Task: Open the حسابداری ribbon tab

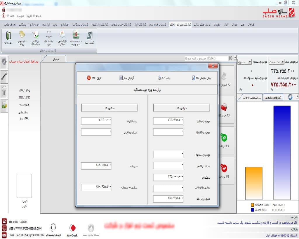Action: (x=65, y=24)
